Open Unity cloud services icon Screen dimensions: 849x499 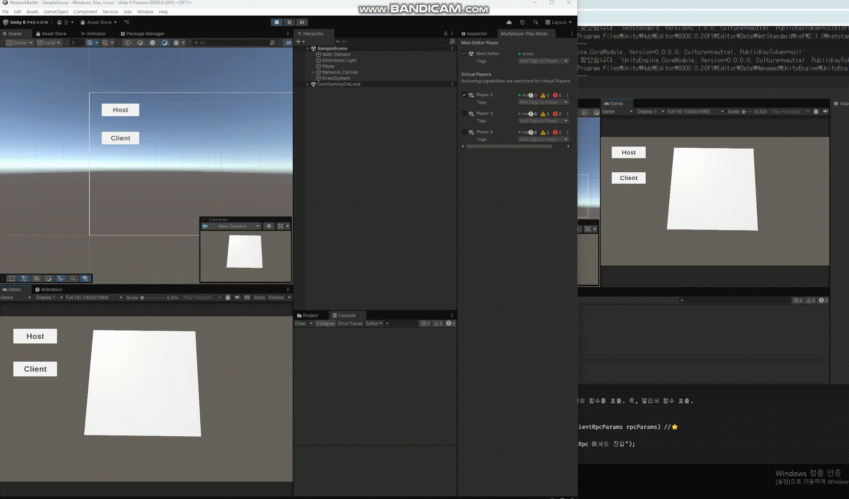(x=509, y=22)
